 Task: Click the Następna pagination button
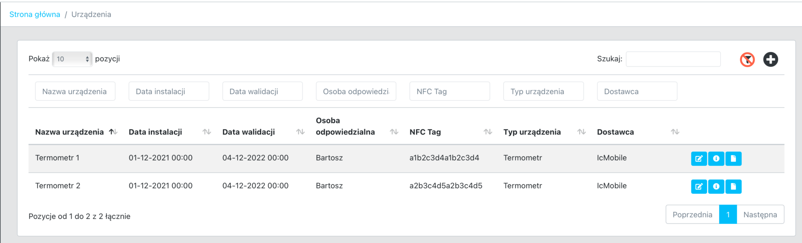[x=760, y=215]
